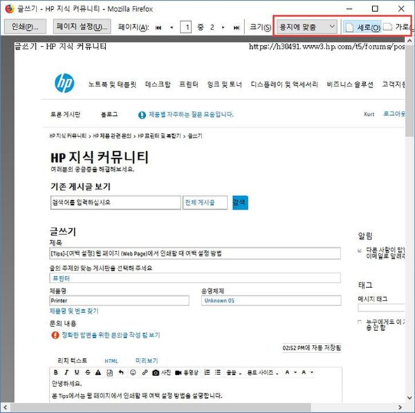415x413 pixels.
Task: Open 디스플레이 및 액세서리 menu
Action: 284,84
